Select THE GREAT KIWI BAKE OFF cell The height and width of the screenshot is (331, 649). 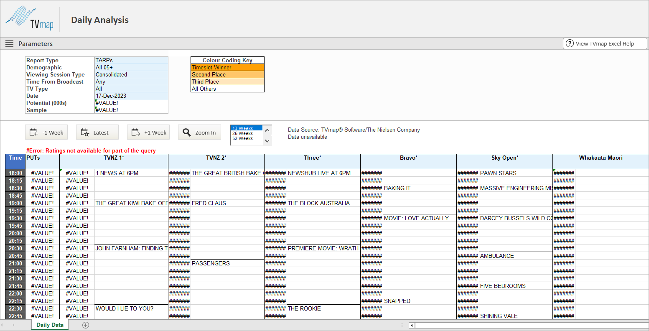[131, 203]
